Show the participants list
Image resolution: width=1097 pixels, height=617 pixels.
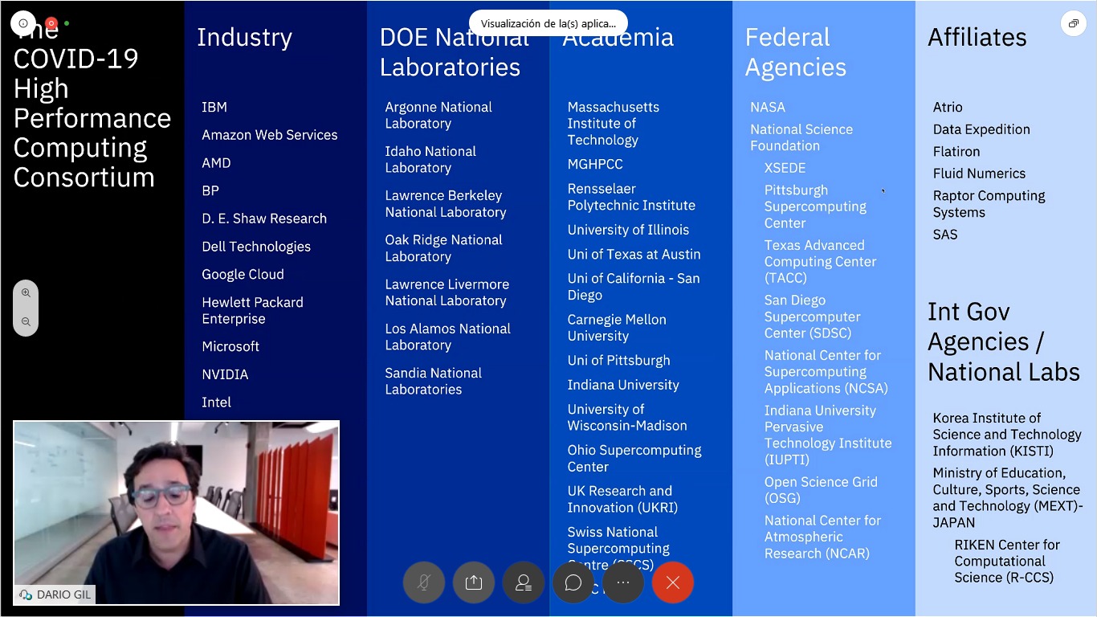coord(524,582)
